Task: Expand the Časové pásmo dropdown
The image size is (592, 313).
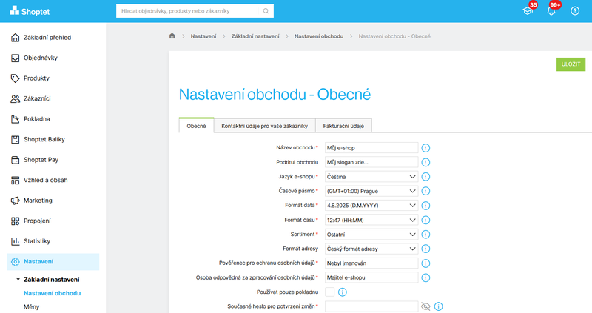Action: pyautogui.click(x=371, y=191)
